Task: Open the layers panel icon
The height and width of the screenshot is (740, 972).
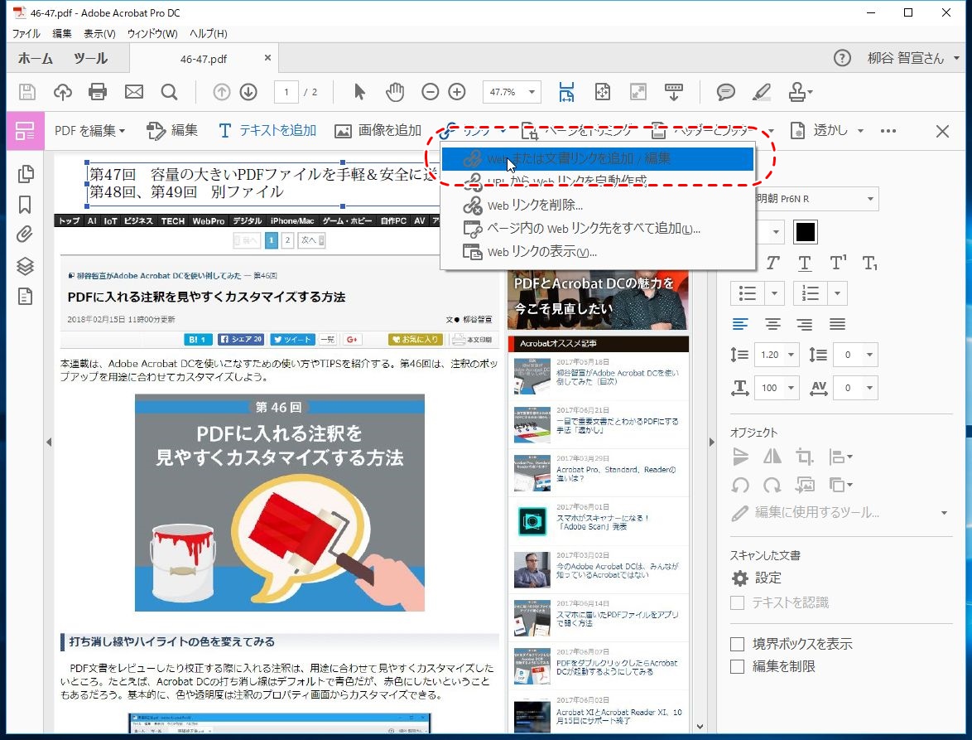Action: pos(26,266)
